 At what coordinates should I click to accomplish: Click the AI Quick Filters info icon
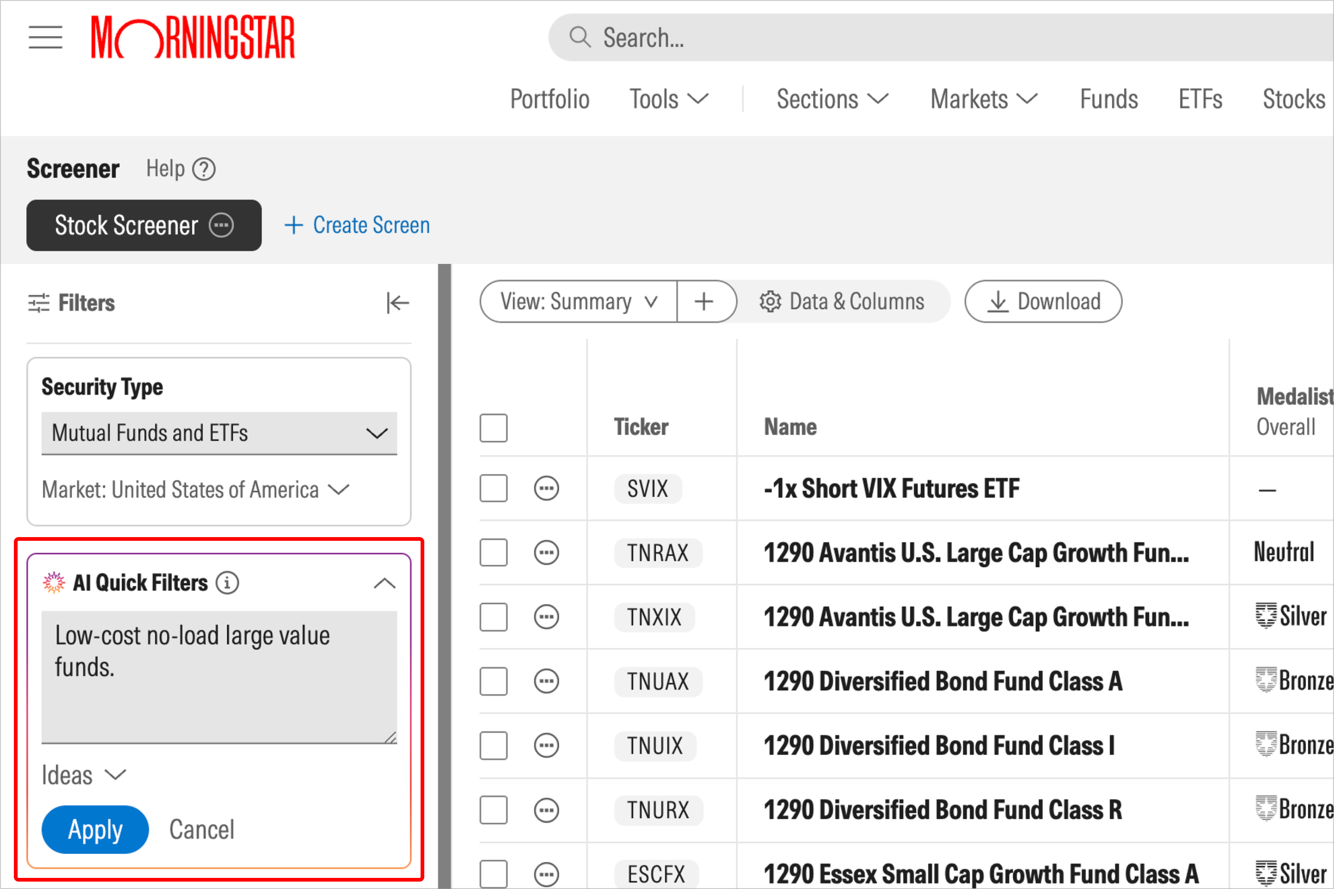pyautogui.click(x=227, y=583)
